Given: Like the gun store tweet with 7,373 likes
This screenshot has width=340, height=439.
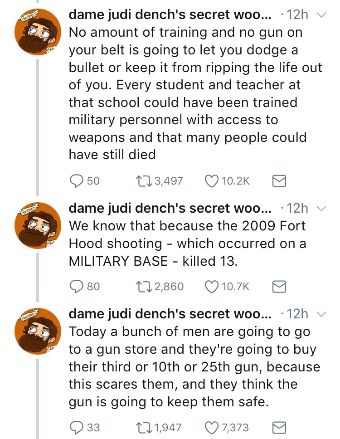Looking at the screenshot, I should pyautogui.click(x=212, y=427).
